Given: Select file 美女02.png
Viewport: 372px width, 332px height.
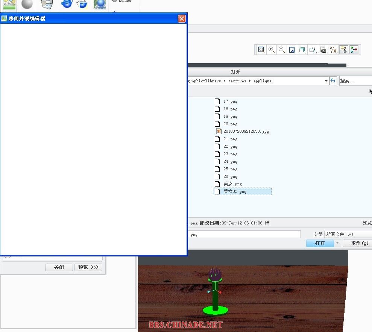Looking at the screenshot, I should (x=242, y=191).
